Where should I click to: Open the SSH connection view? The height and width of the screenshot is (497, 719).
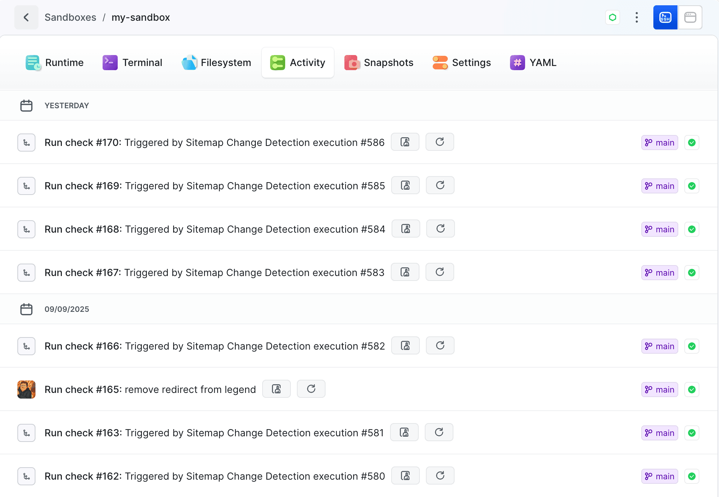point(665,17)
